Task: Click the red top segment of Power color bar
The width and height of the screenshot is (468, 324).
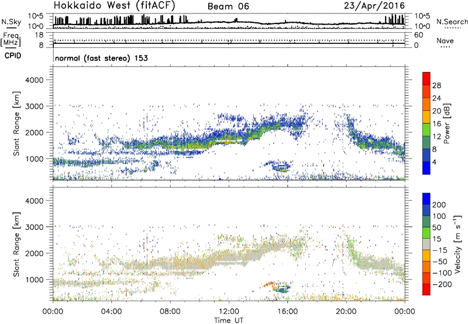Action: 426,78
